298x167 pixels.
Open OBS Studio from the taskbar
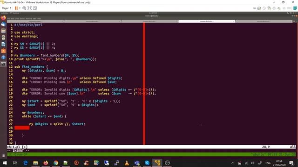(x=168, y=163)
